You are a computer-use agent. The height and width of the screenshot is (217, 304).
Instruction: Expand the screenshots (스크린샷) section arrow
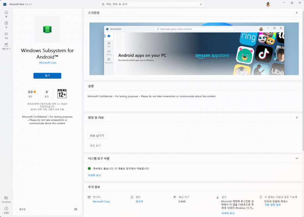pos(297,13)
